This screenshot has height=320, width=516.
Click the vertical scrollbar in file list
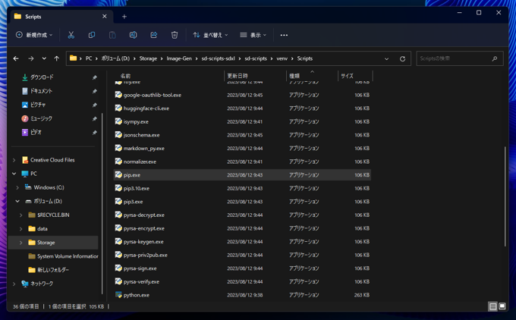point(505,196)
